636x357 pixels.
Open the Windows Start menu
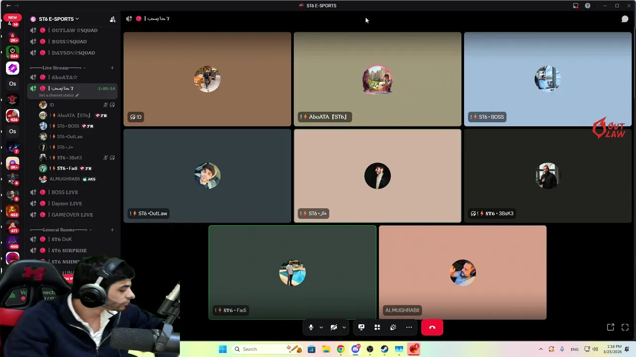tap(223, 349)
